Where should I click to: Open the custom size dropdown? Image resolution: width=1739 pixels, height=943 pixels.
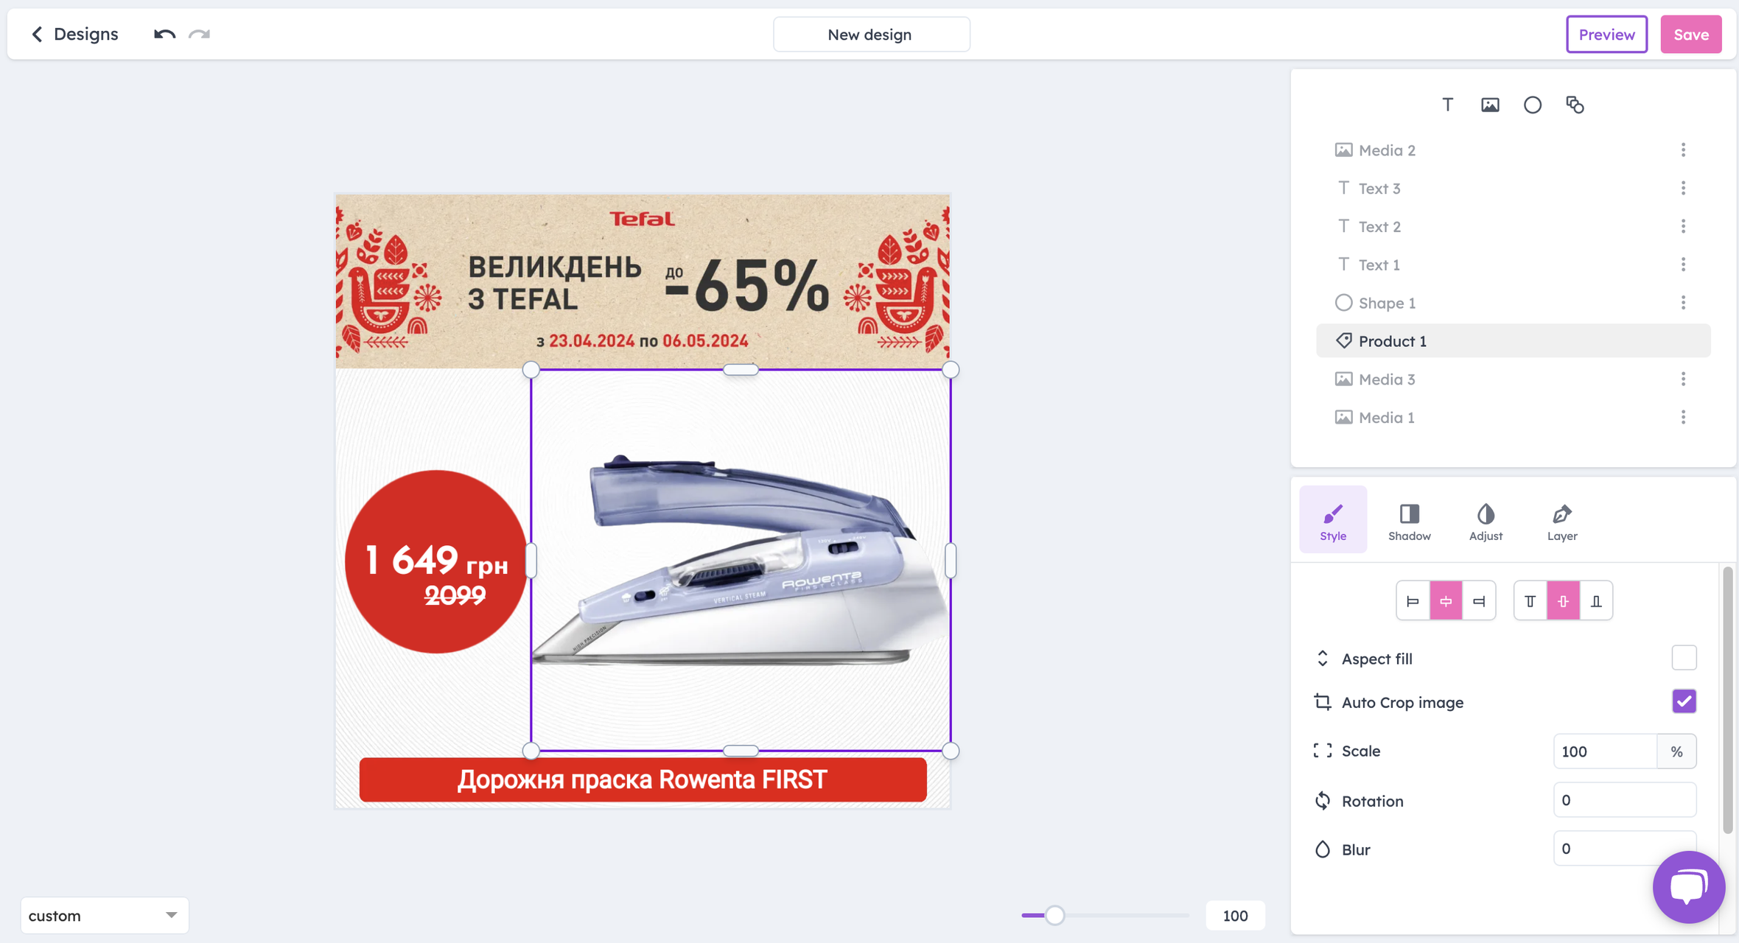pyautogui.click(x=105, y=916)
